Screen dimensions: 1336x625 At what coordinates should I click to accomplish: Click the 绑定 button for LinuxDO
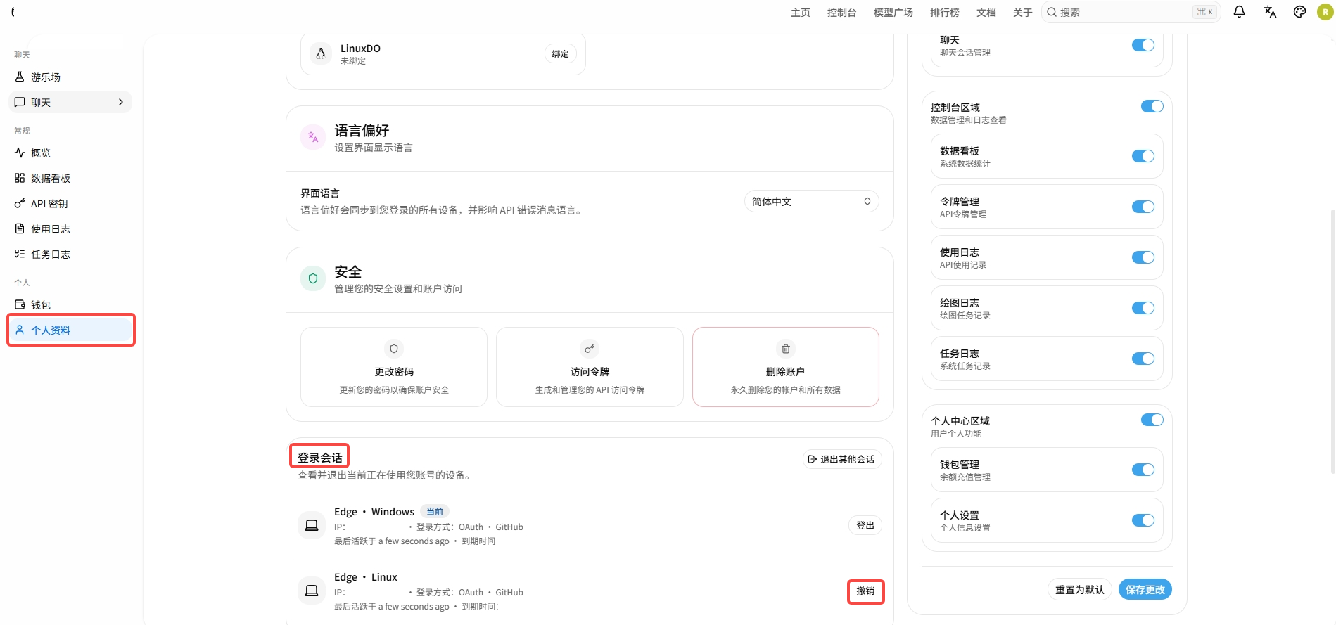click(x=561, y=54)
